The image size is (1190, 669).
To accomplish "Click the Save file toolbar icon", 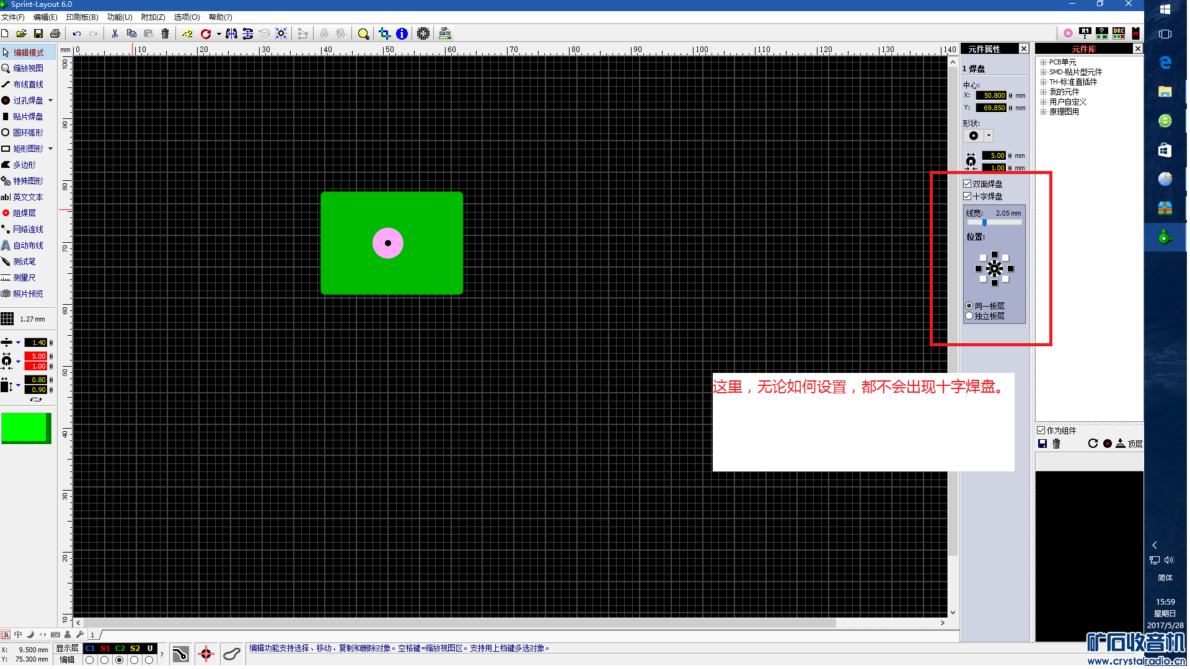I will tap(38, 33).
